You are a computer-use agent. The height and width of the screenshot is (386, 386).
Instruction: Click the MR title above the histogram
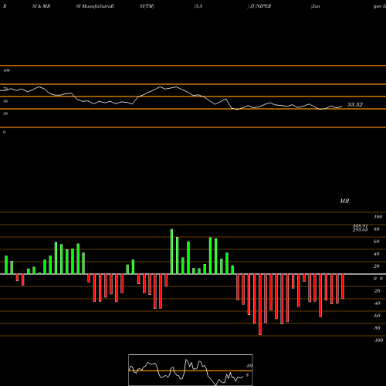pos(344,201)
